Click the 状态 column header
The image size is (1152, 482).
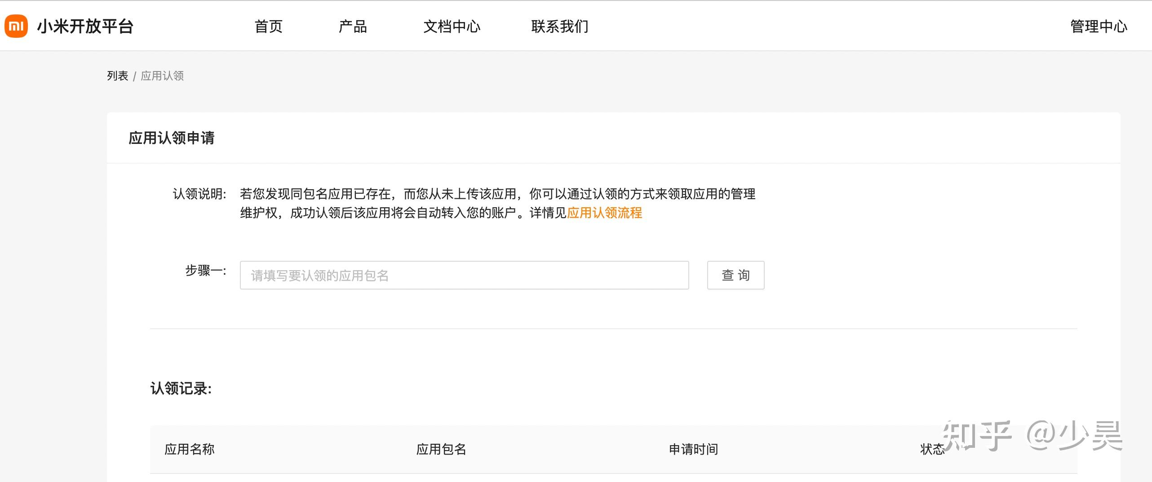pyautogui.click(x=932, y=449)
